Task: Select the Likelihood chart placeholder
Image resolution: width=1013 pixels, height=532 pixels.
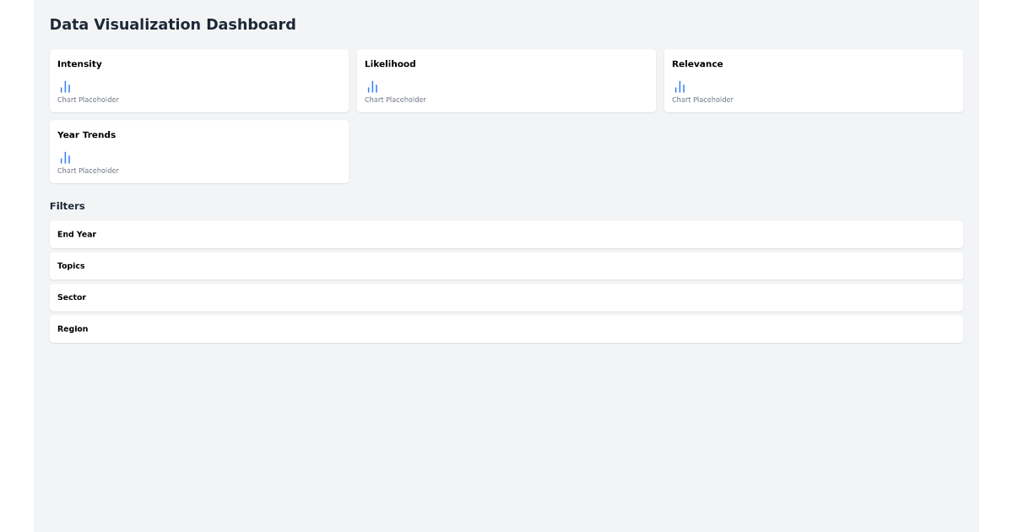Action: (395, 100)
